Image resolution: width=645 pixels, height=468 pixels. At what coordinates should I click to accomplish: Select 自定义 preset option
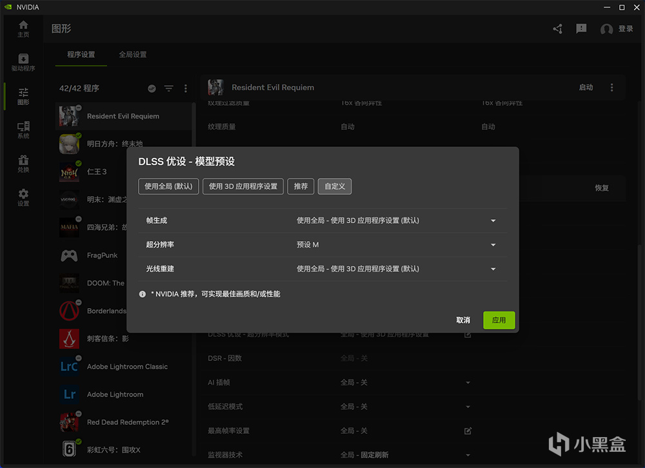coord(335,186)
